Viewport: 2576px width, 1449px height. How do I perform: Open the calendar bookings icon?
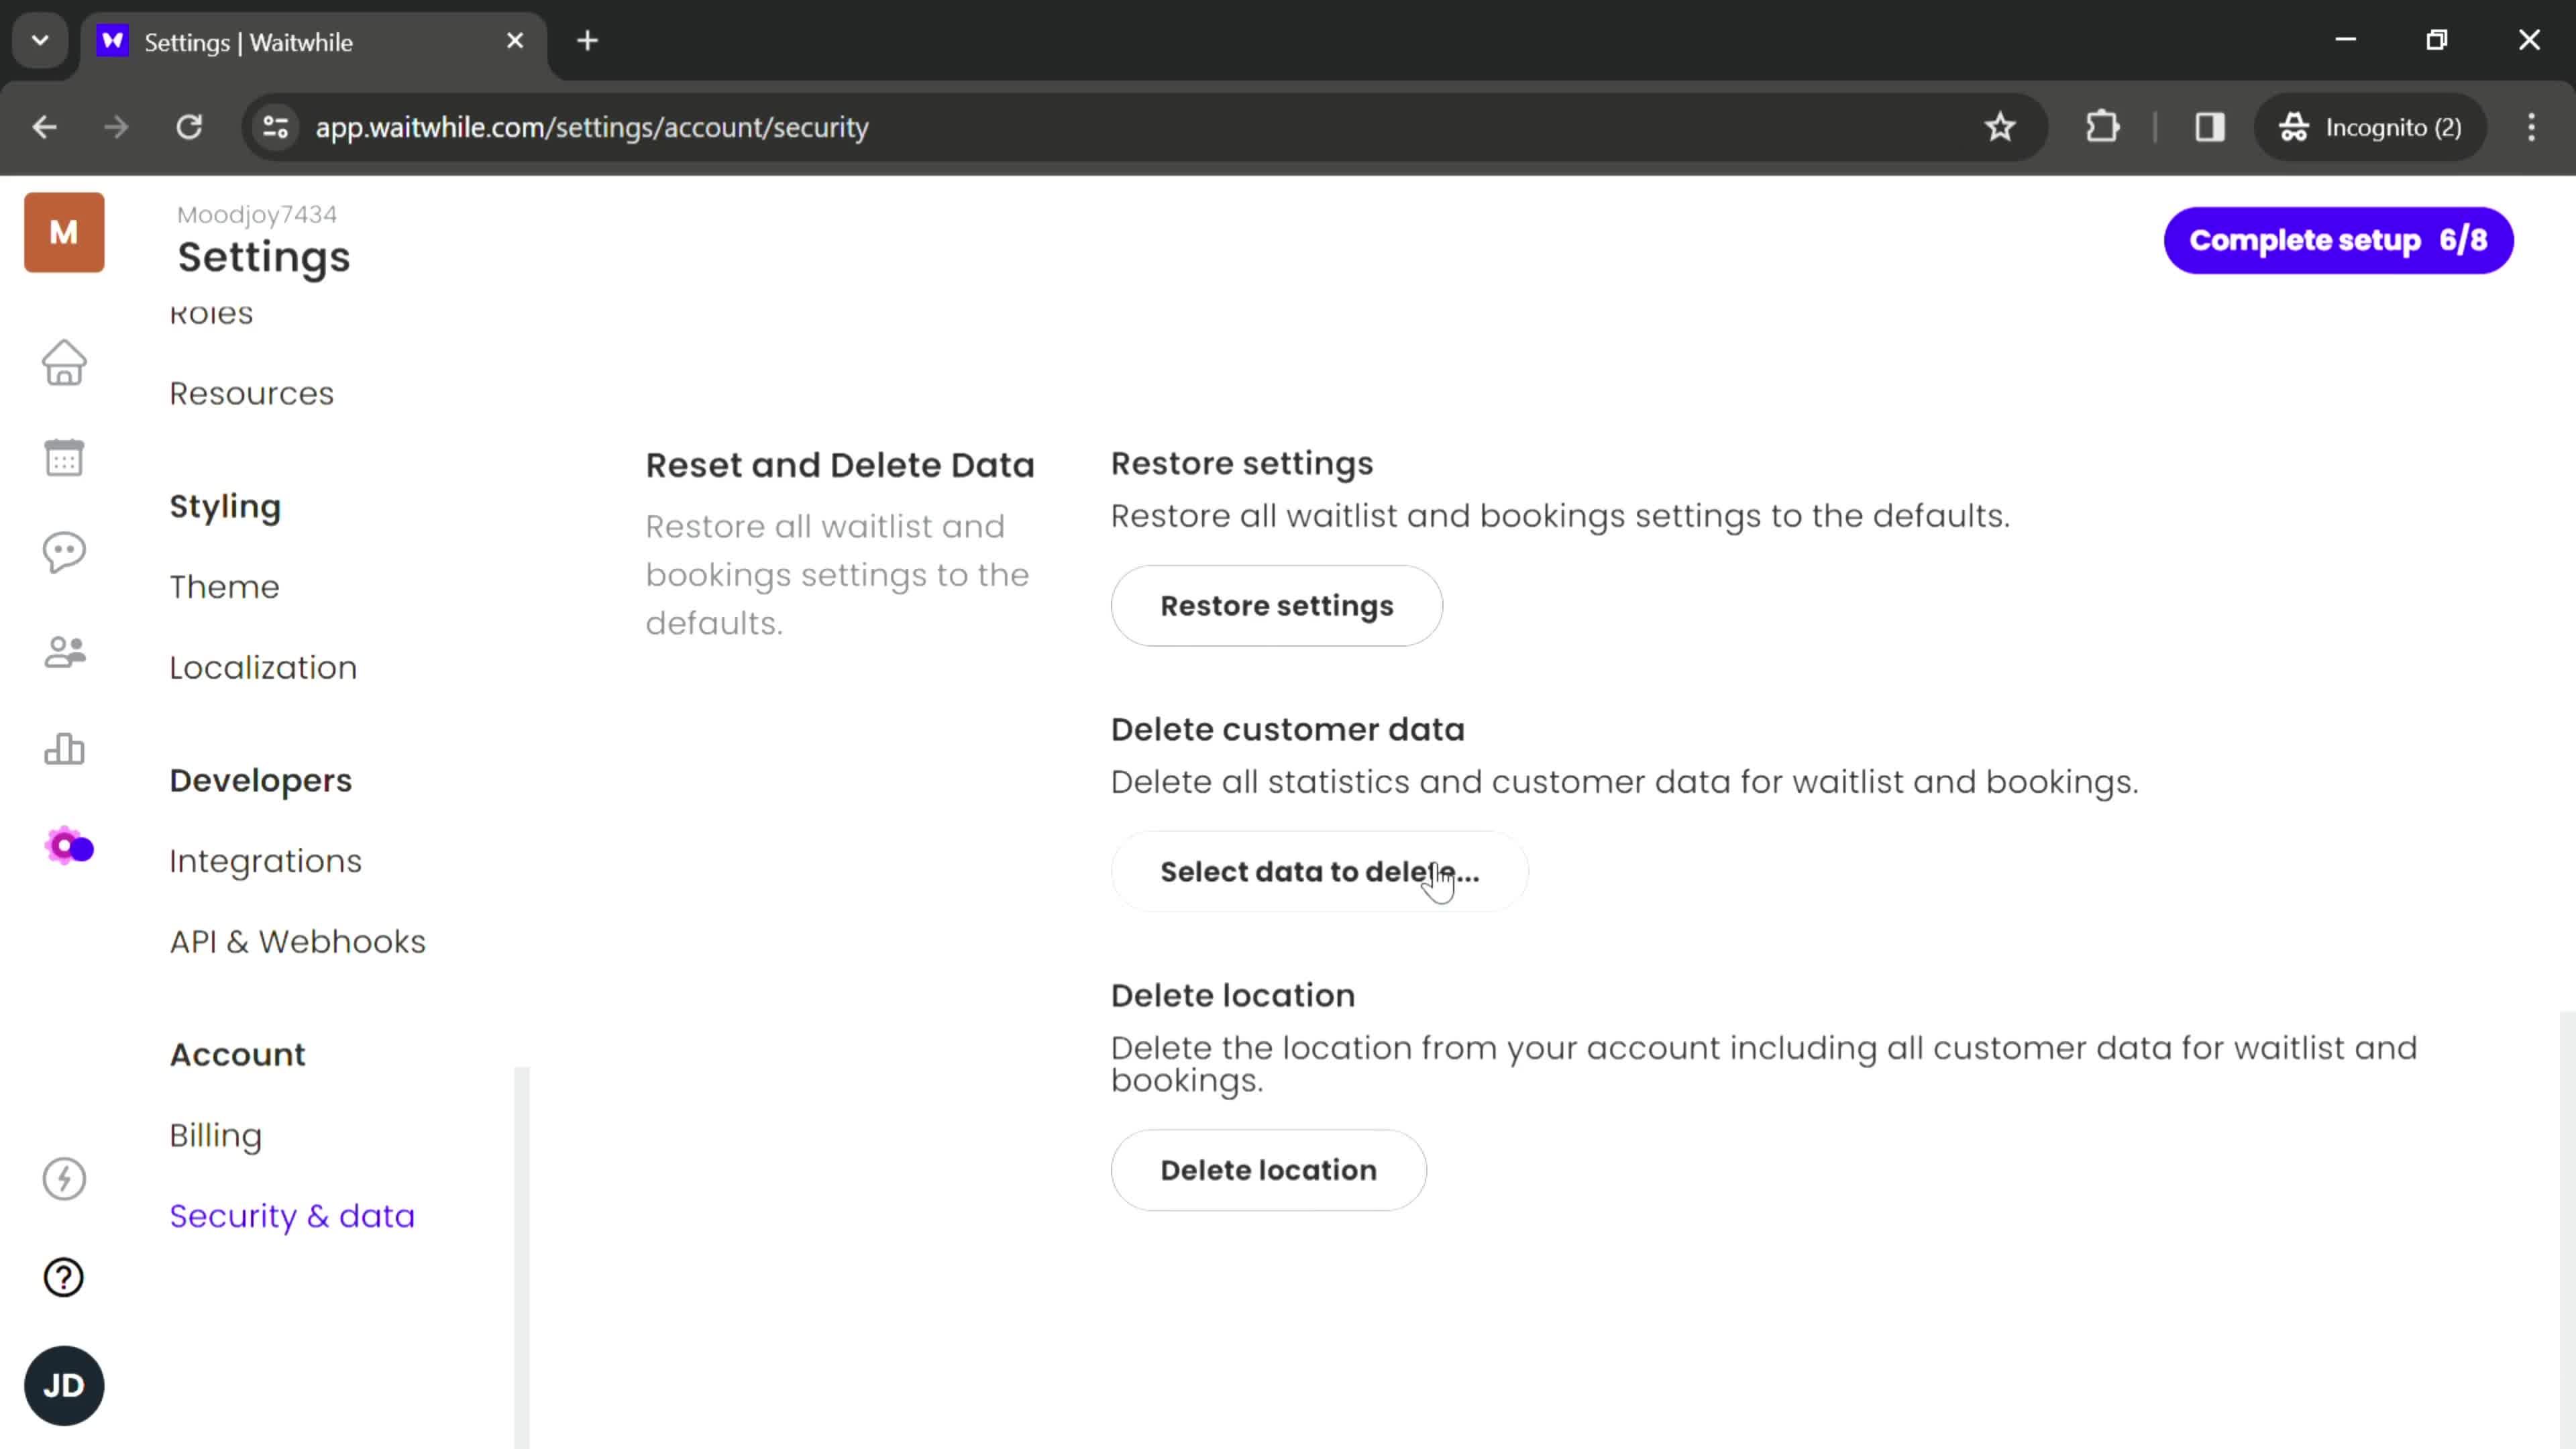64,458
